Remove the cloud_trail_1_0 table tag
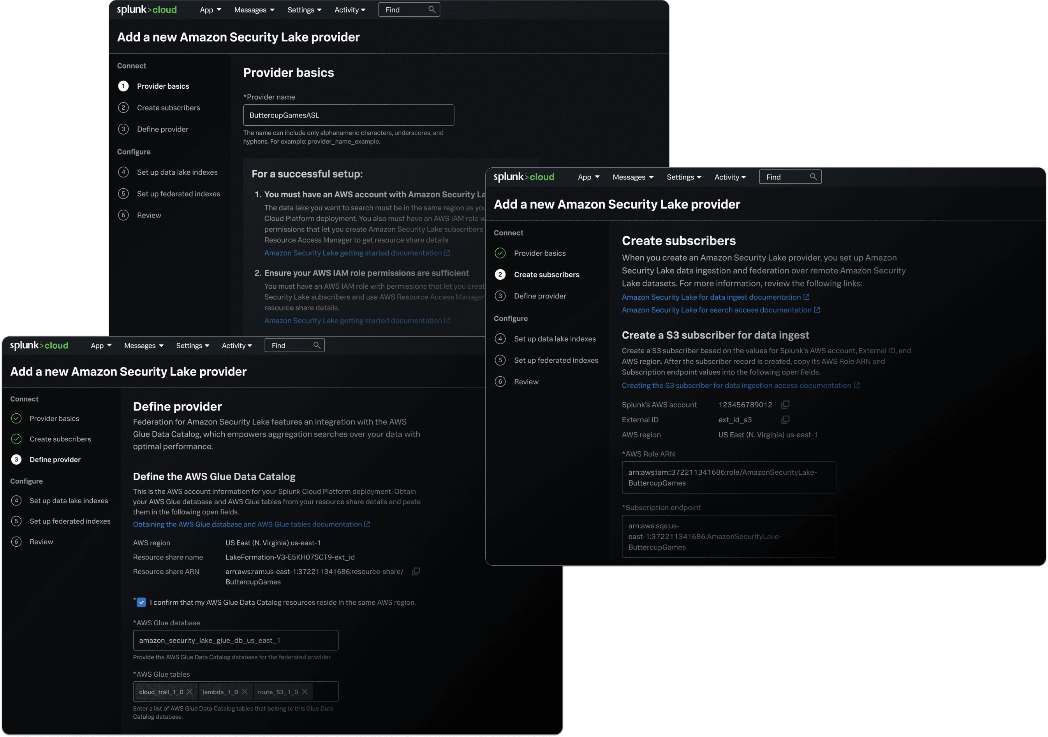 190,692
